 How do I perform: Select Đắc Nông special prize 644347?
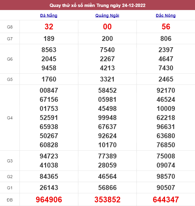166,199
